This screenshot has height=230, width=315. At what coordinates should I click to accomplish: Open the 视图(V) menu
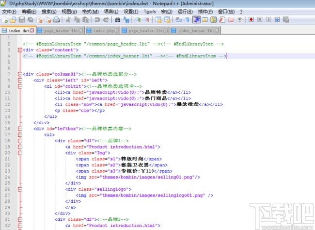[69, 12]
